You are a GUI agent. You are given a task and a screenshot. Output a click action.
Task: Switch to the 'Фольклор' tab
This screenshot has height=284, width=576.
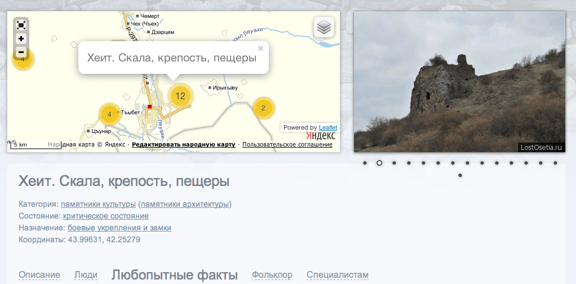click(x=272, y=275)
